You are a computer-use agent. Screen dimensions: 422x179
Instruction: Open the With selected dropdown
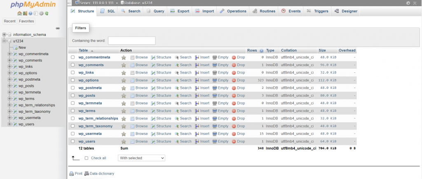pos(141,158)
